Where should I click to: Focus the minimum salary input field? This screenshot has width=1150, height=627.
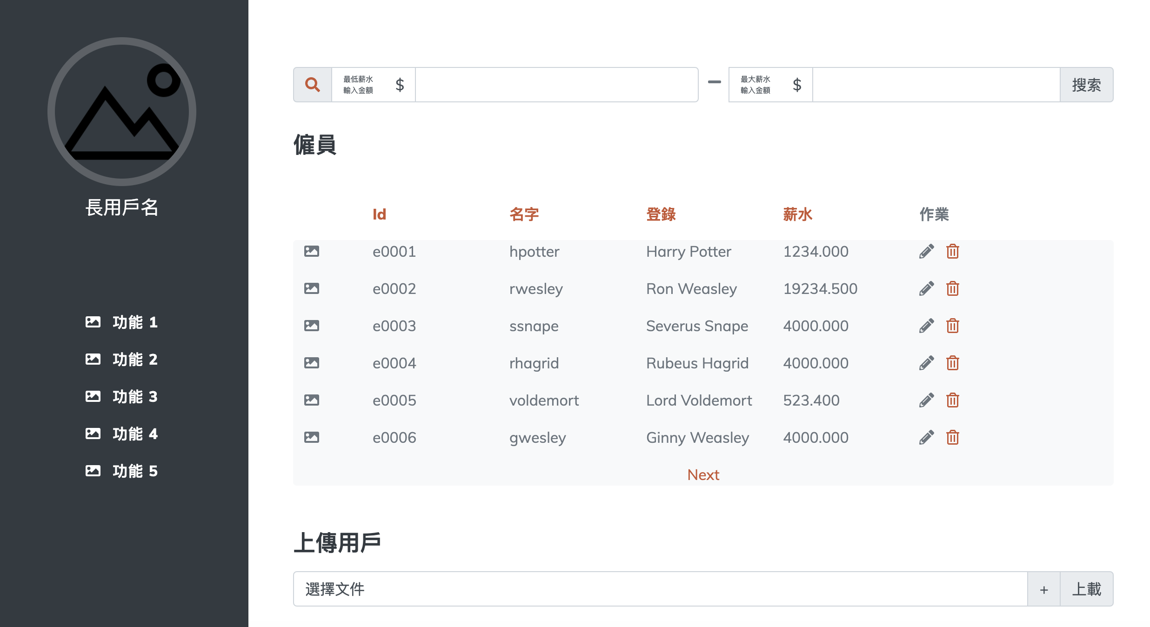click(556, 85)
